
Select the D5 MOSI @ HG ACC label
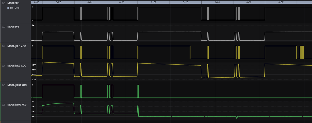(17, 85)
